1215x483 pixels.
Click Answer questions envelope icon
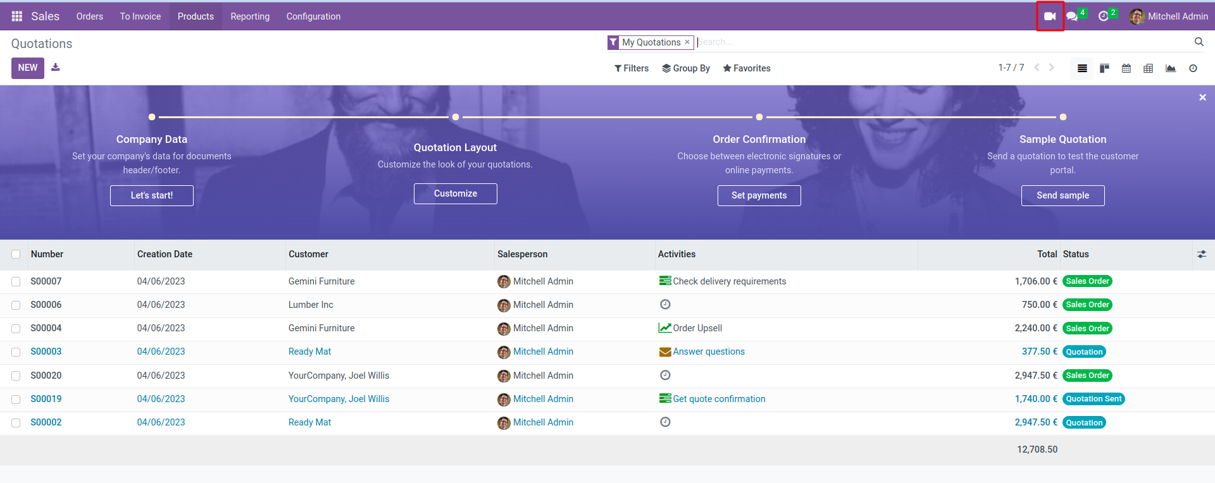tap(665, 352)
